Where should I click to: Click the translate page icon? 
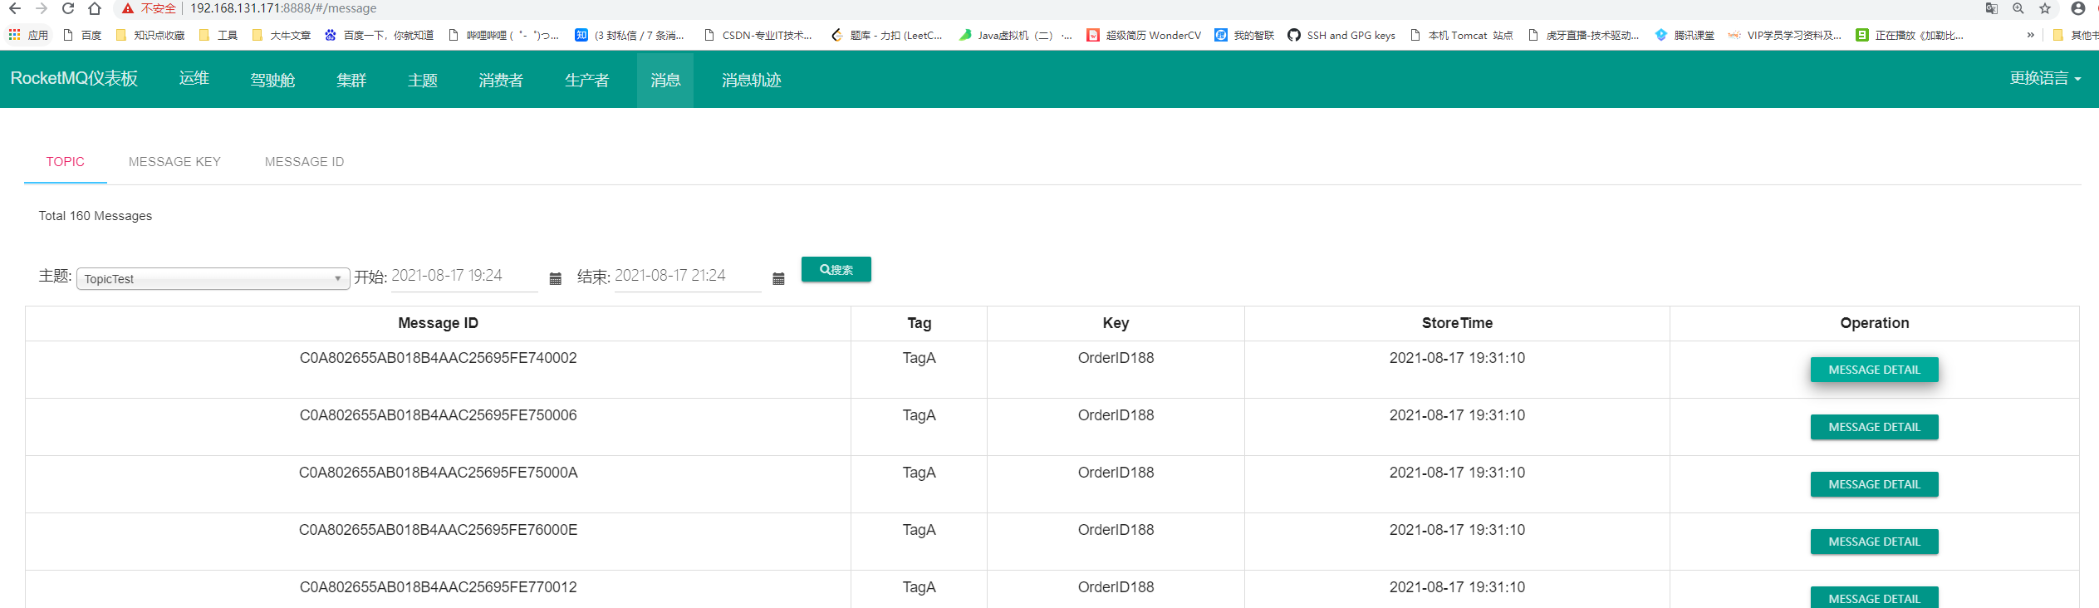[1991, 8]
